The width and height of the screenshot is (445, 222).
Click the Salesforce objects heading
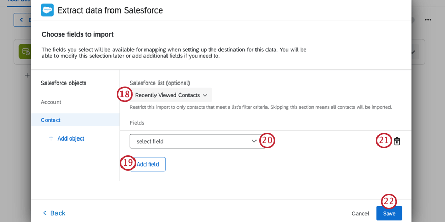[x=64, y=83]
